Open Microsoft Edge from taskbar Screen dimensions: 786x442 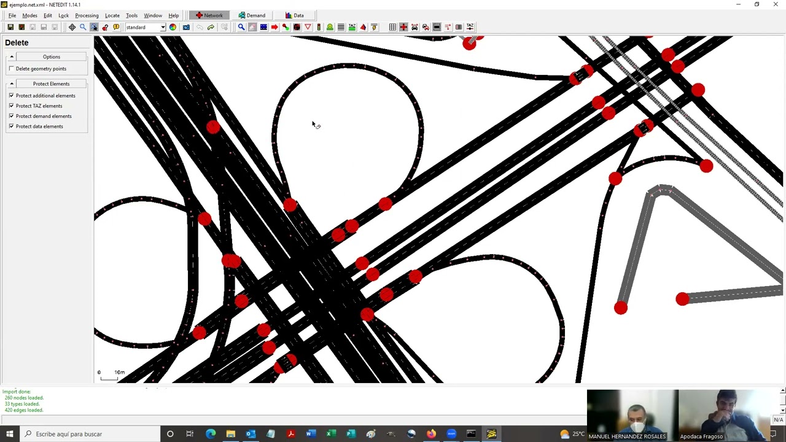pyautogui.click(x=211, y=434)
